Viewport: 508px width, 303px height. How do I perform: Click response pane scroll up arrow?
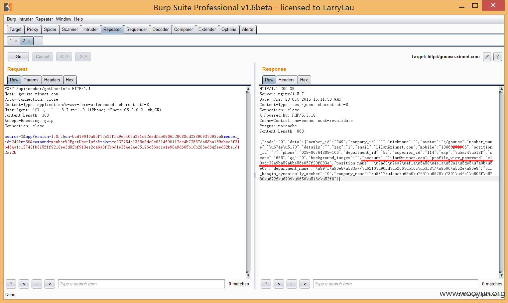pos(502,89)
